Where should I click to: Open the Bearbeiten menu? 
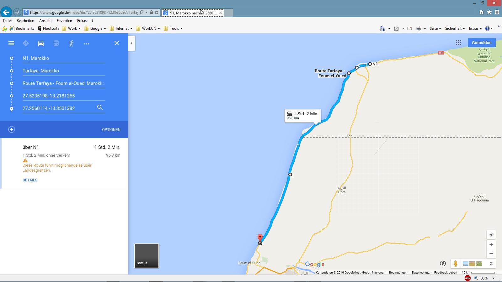(25, 21)
